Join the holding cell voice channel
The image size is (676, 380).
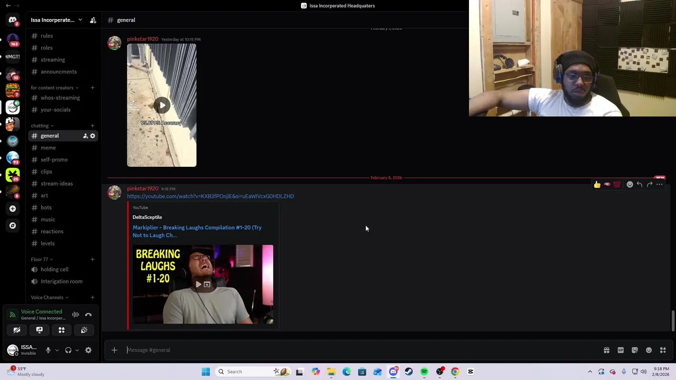63,269
